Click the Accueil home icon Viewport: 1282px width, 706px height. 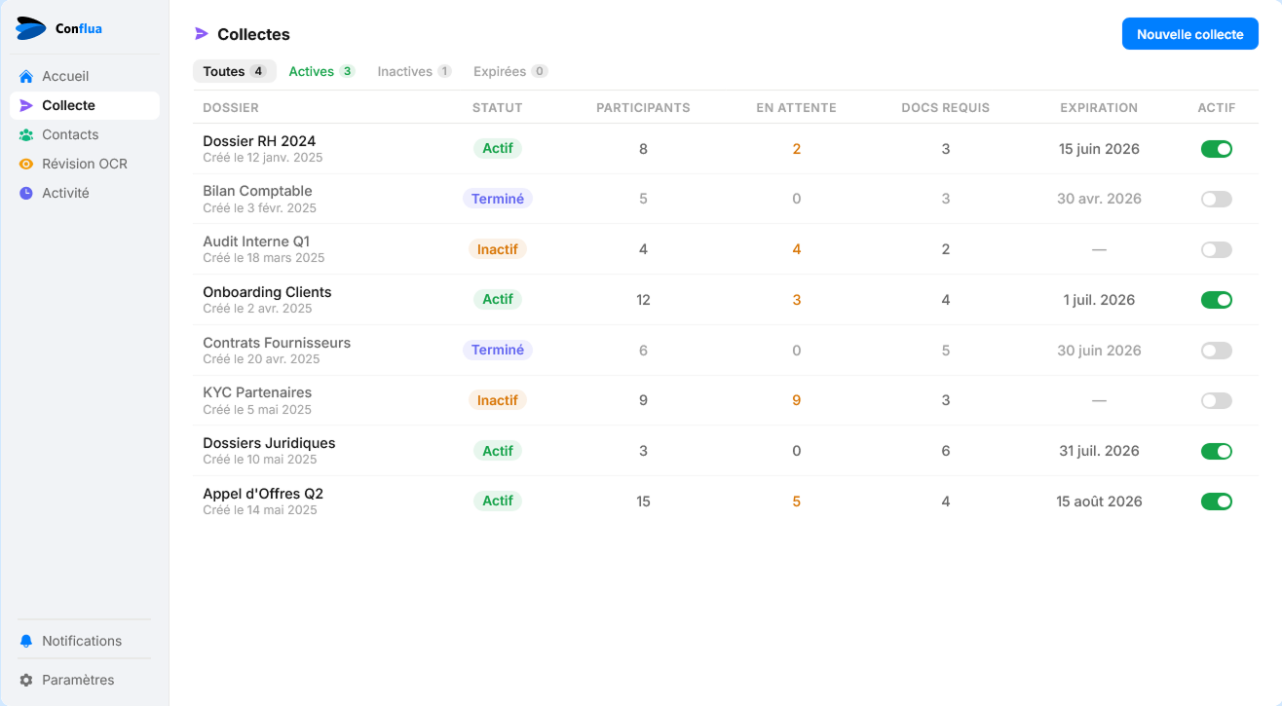click(x=26, y=76)
